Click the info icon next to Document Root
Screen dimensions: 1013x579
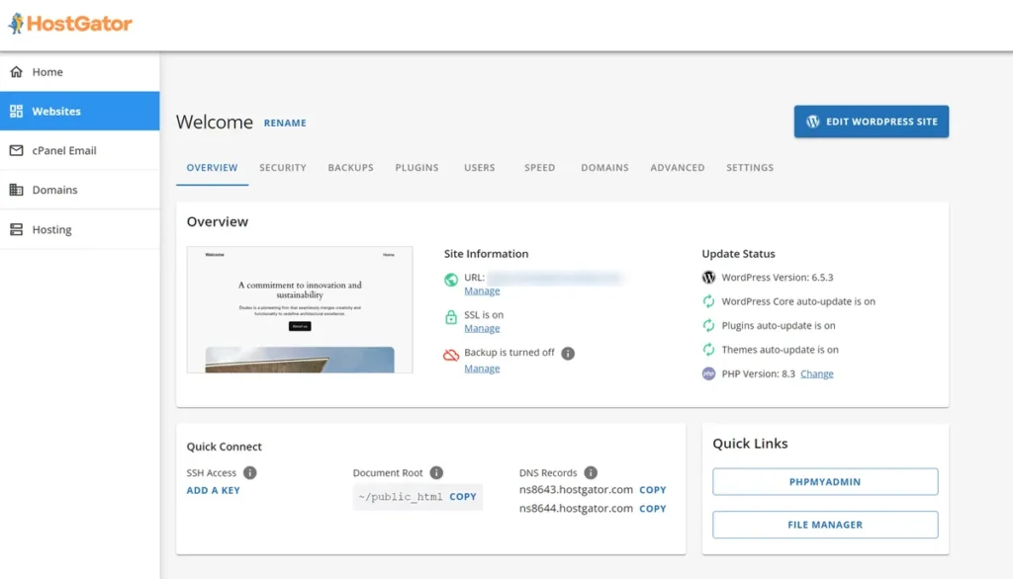[436, 473]
